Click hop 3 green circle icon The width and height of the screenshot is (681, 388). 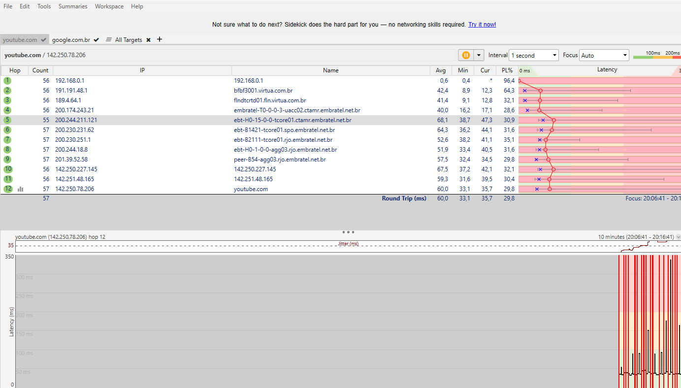coord(7,100)
